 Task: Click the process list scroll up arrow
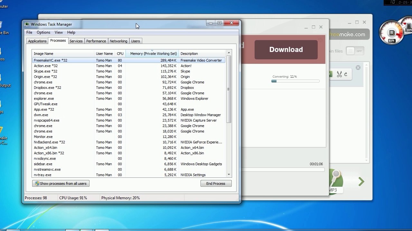pos(229,53)
